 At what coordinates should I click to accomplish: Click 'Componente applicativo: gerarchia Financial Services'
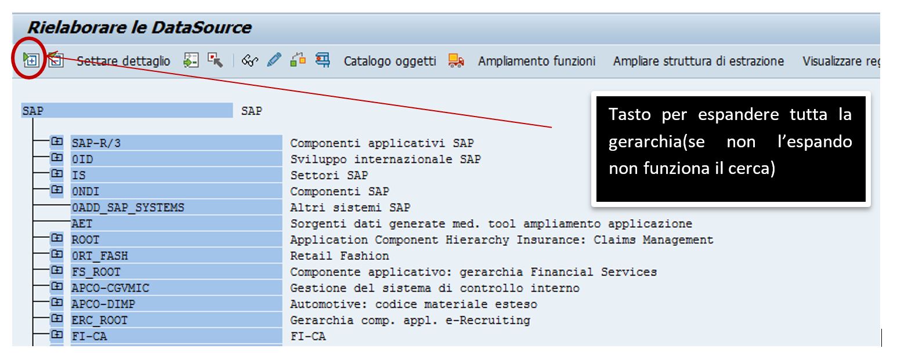(473, 273)
